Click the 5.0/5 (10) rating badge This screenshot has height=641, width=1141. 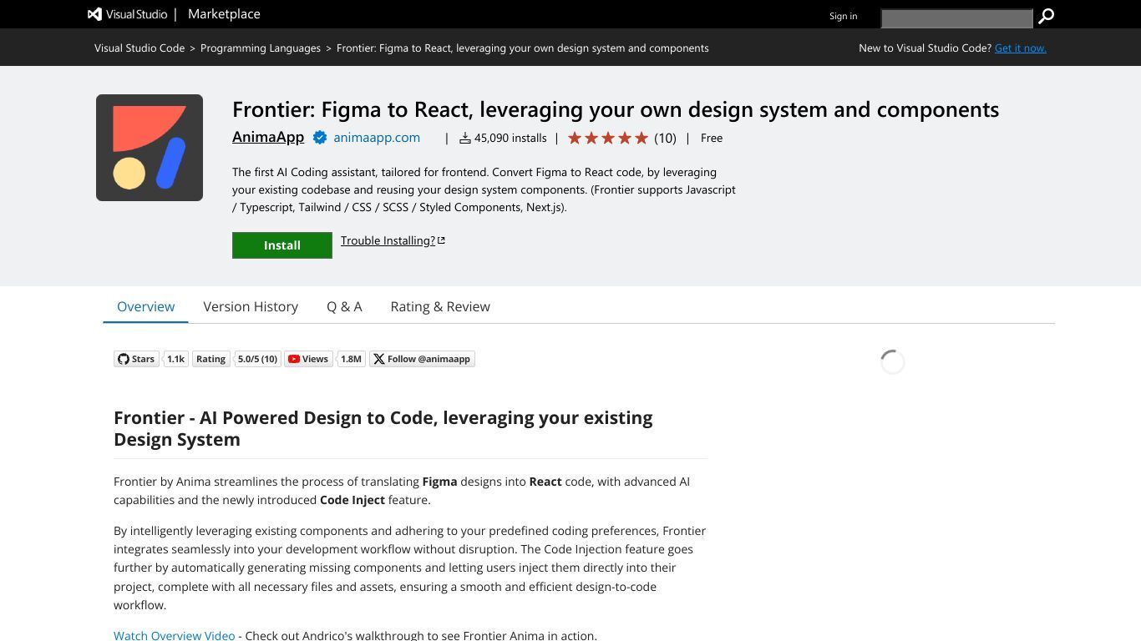257,359
